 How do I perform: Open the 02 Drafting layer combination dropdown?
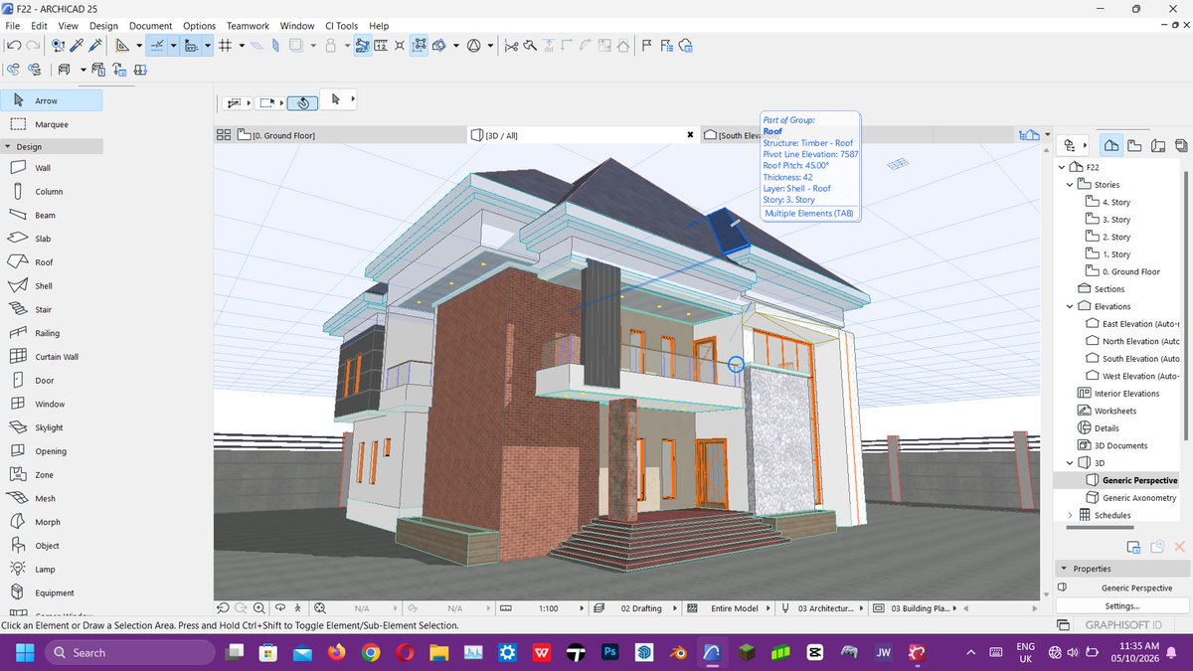pyautogui.click(x=676, y=608)
